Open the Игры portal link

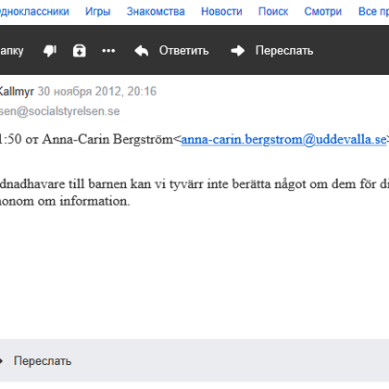pos(98,11)
